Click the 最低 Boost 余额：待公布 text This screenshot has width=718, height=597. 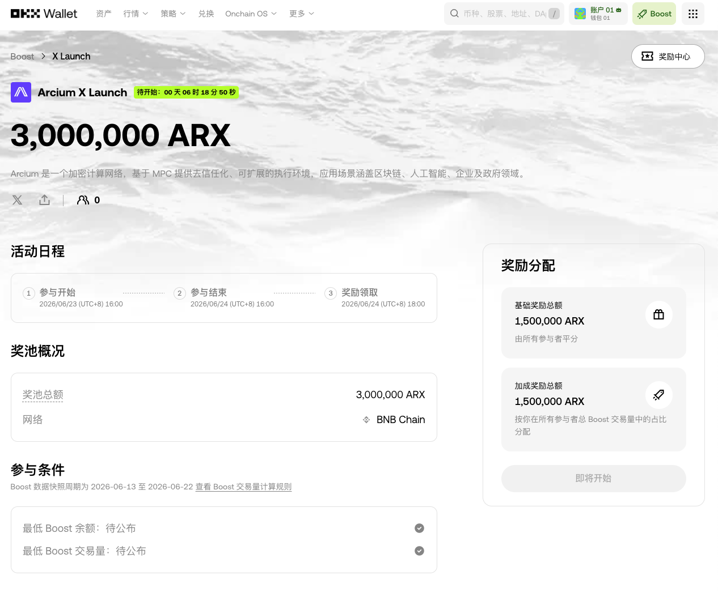(x=79, y=528)
